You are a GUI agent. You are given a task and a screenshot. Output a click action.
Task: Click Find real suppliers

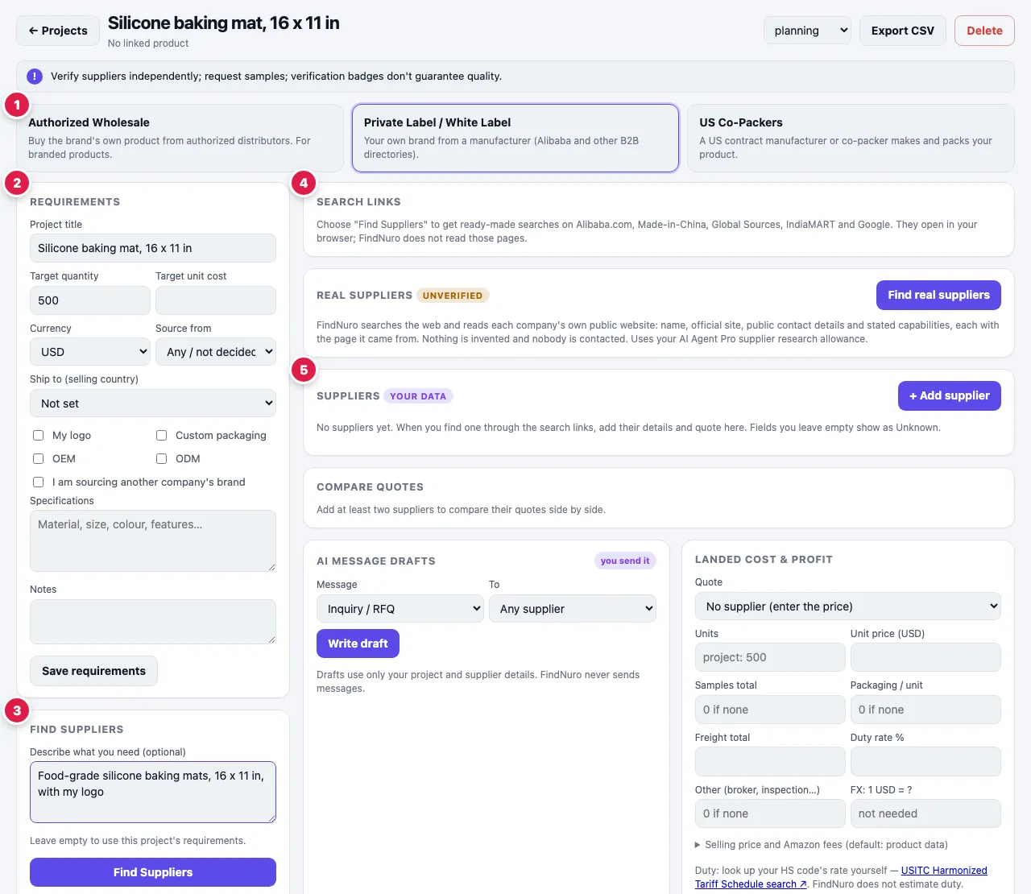tap(938, 295)
